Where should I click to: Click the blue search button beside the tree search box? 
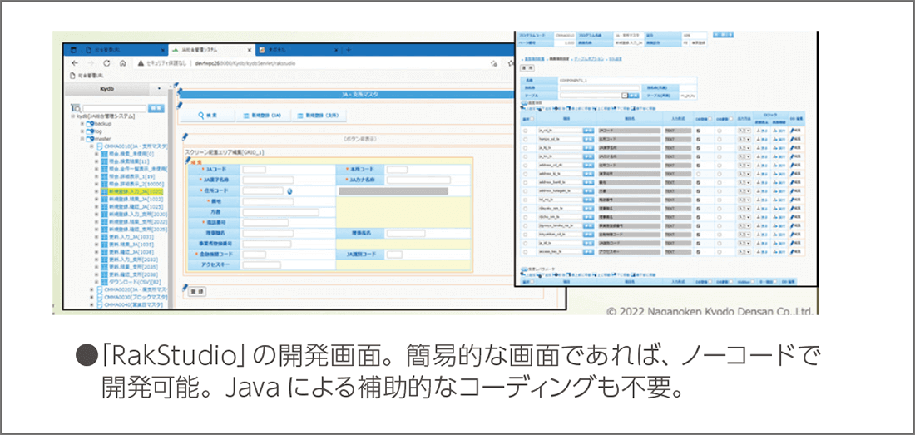coord(156,108)
